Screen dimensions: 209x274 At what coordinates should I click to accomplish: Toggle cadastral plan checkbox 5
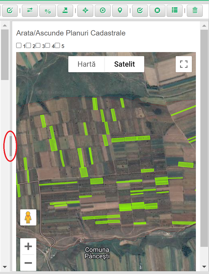pyautogui.click(x=57, y=46)
